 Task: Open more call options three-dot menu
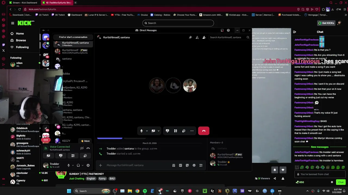coord(192,131)
